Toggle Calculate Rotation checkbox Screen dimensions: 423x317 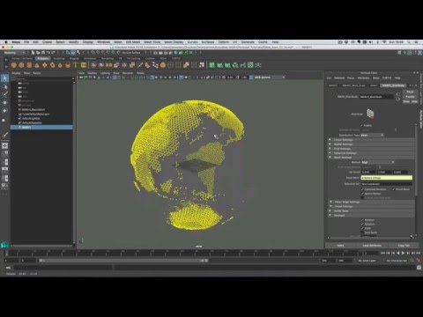pos(362,189)
